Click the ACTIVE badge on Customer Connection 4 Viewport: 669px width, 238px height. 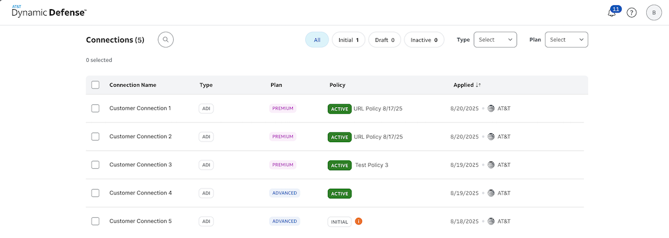point(340,193)
